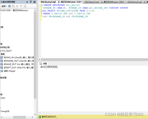Click the green success check icon in status bar
Screen dimensions: 148x119
point(40,117)
